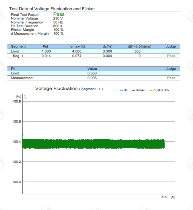Click the orange 'd(t)>3.3%' legend swatch
The width and height of the screenshot is (193, 210).
click(151, 90)
